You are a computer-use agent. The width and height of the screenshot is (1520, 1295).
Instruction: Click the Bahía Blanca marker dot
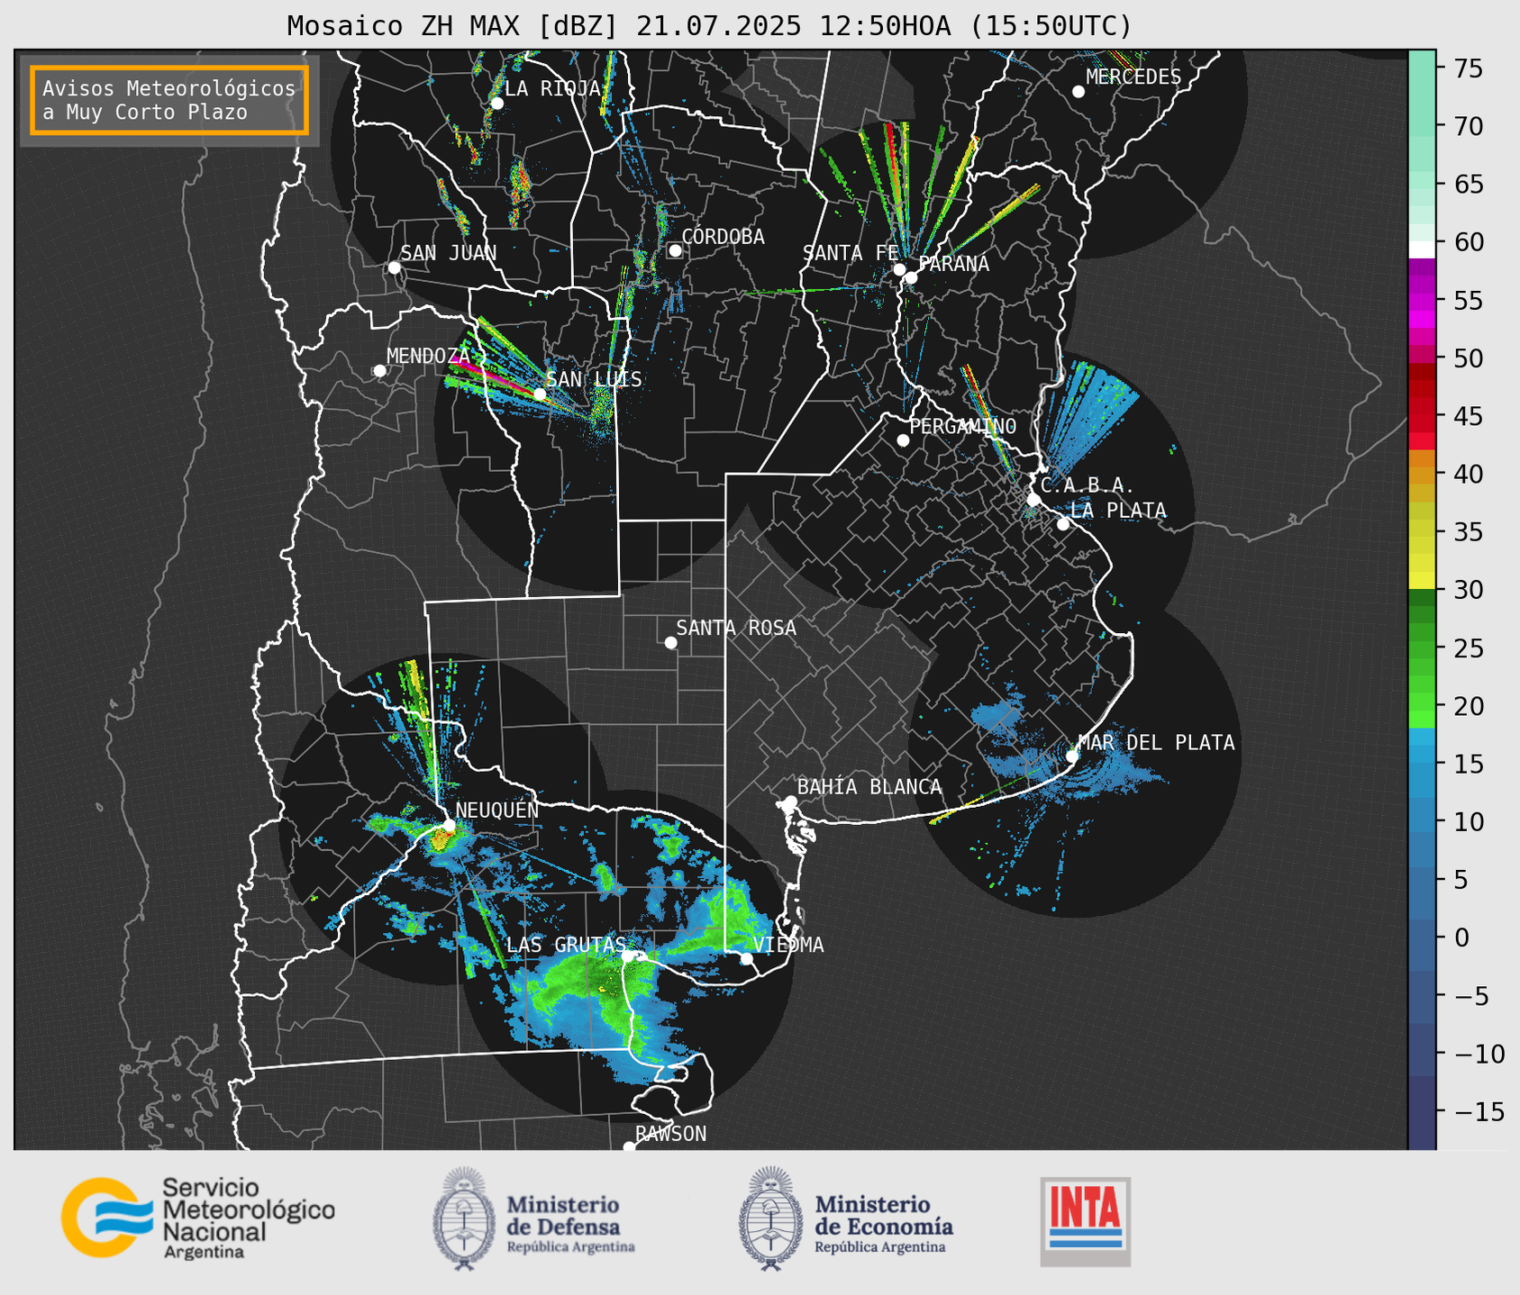790,801
